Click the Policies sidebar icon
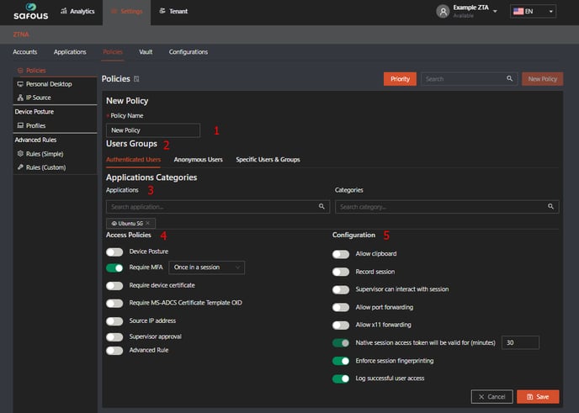The image size is (579, 413). pyautogui.click(x=20, y=71)
